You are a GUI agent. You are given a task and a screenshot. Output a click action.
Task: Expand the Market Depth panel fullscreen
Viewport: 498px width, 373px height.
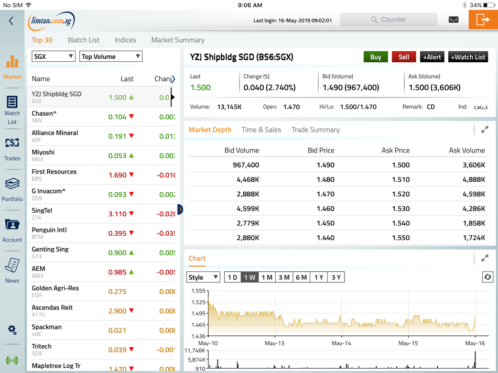(484, 129)
